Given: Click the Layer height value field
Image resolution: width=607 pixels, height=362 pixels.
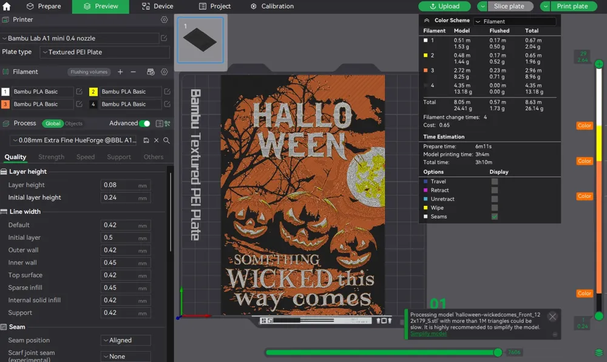Looking at the screenshot, I should pyautogui.click(x=126, y=185).
